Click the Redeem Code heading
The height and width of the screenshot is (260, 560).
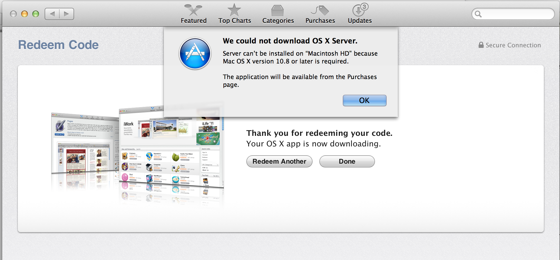point(59,45)
